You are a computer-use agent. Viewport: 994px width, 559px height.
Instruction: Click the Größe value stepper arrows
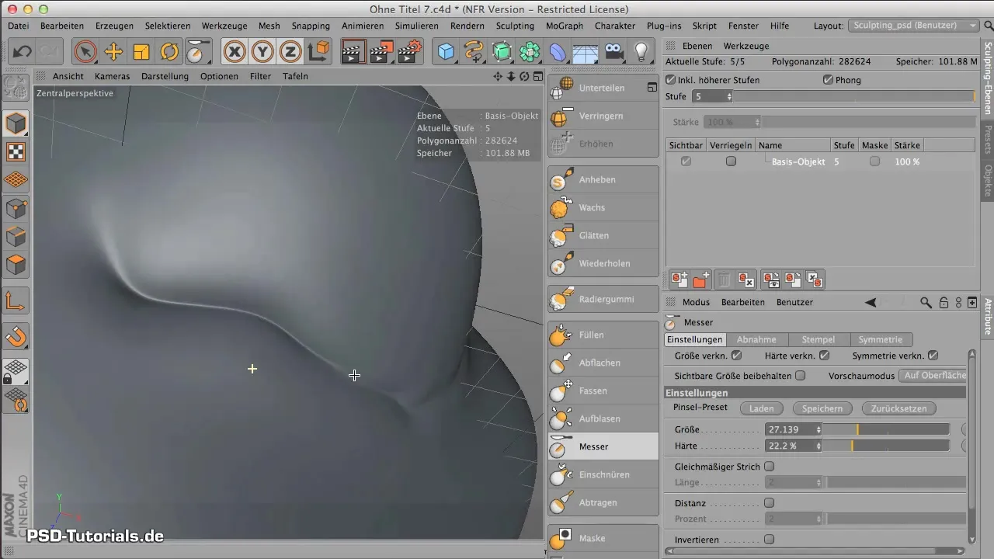[x=818, y=429]
